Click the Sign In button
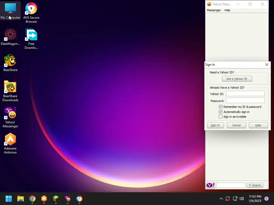274x205 pixels. [215, 125]
